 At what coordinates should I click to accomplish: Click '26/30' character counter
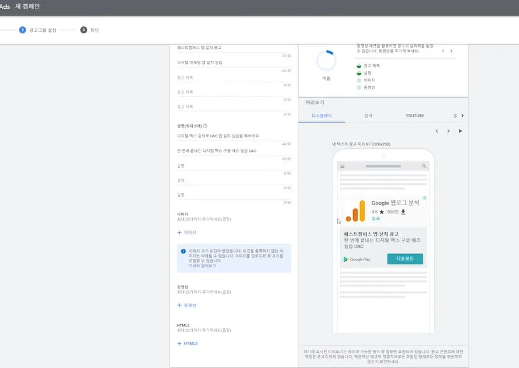286,71
